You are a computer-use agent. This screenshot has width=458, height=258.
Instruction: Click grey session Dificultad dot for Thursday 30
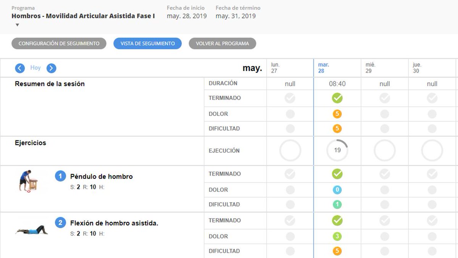pyautogui.click(x=432, y=129)
